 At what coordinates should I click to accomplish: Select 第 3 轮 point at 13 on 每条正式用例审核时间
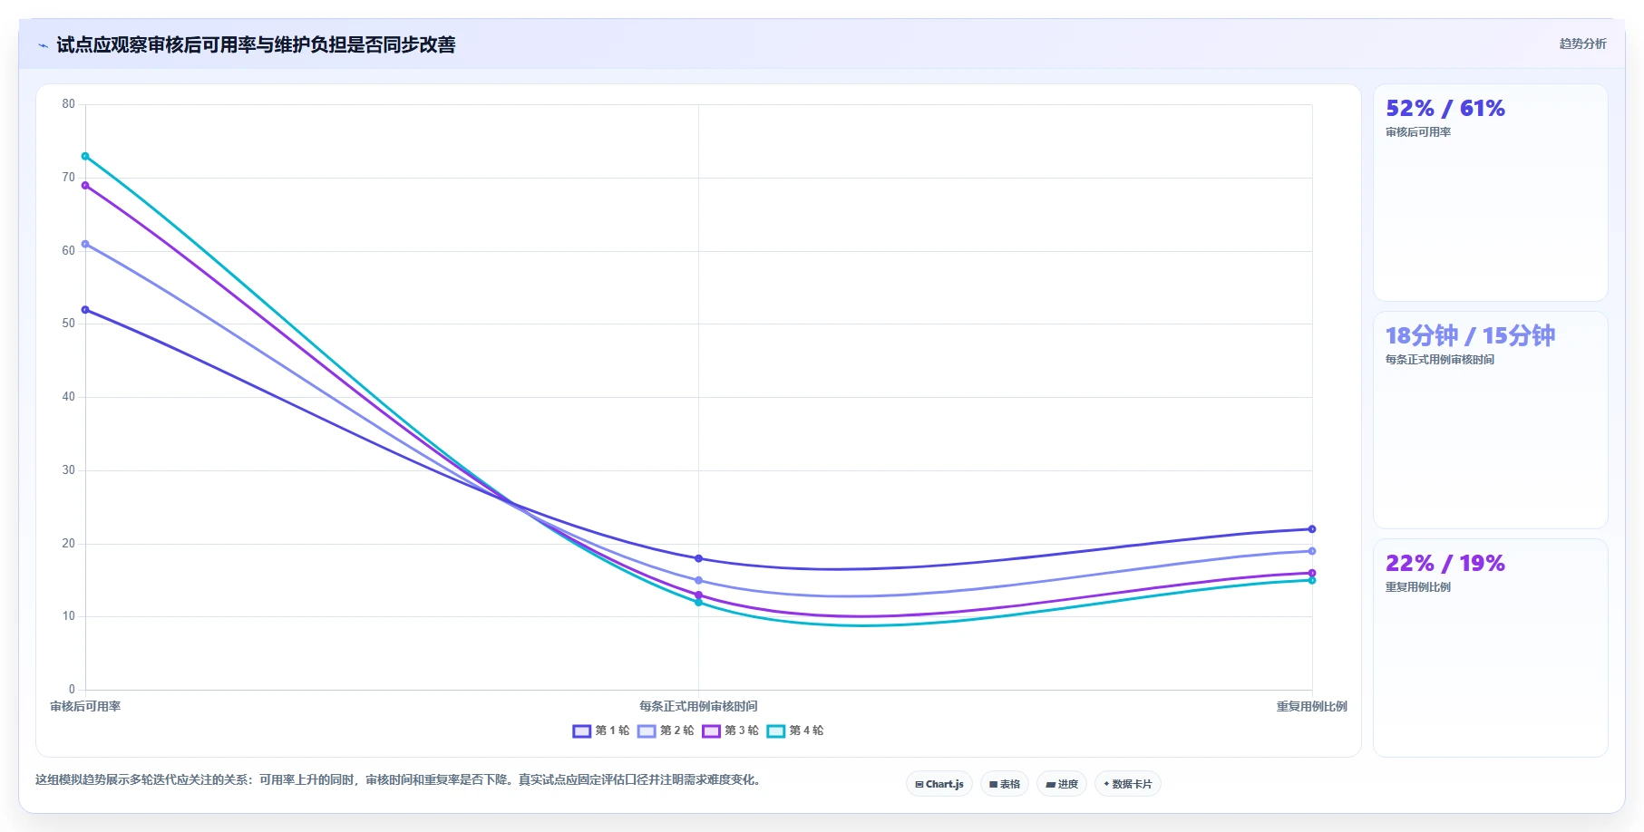click(698, 595)
